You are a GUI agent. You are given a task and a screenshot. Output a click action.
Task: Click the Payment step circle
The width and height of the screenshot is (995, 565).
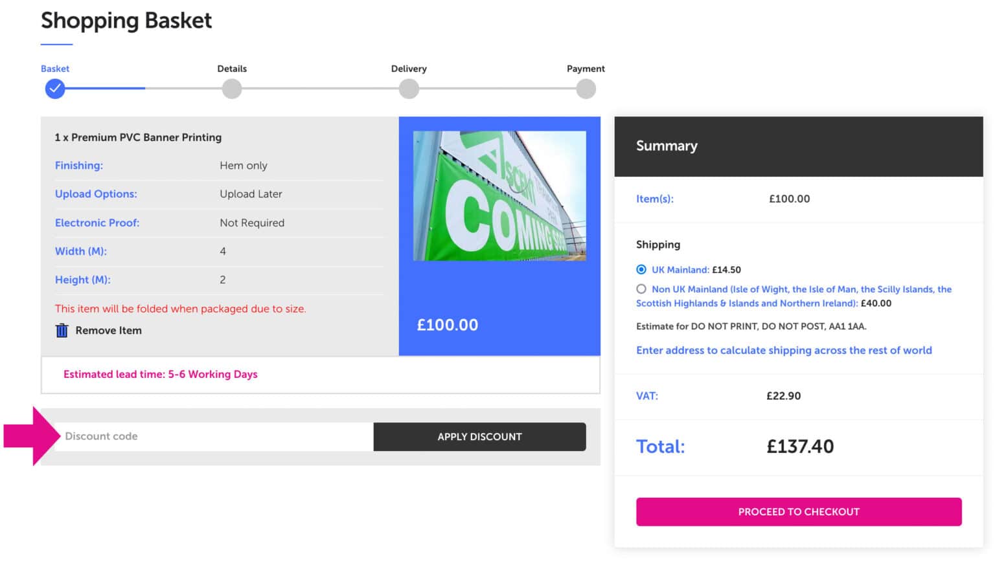[586, 89]
